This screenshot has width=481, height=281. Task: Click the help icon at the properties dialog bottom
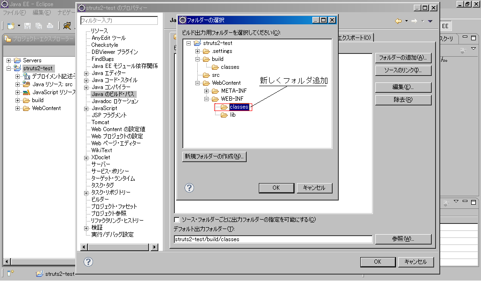(88, 262)
